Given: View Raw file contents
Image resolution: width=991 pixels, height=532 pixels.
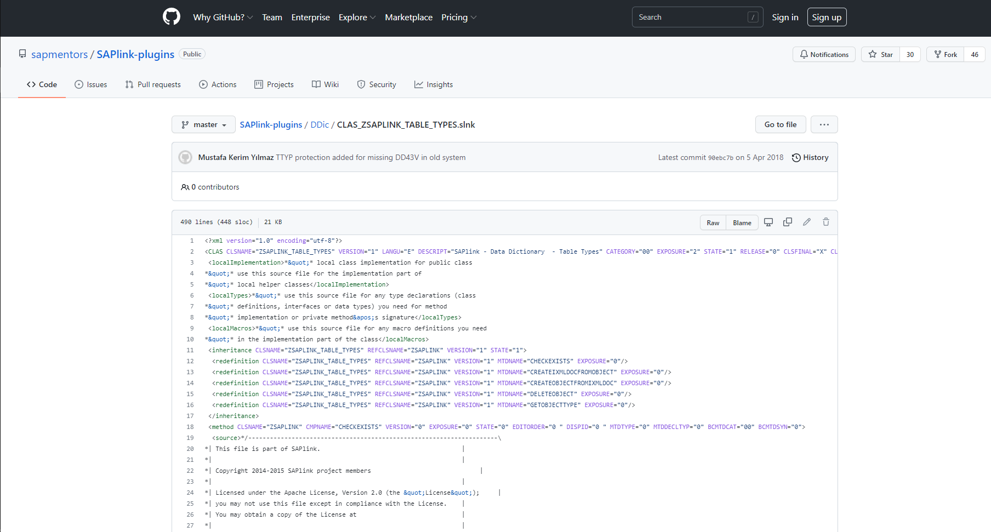Looking at the screenshot, I should point(713,222).
